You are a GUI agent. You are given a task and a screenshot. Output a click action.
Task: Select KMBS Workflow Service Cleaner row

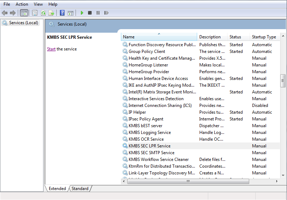coord(201,159)
